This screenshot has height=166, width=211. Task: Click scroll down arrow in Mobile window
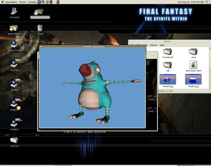pyautogui.click(x=210, y=88)
